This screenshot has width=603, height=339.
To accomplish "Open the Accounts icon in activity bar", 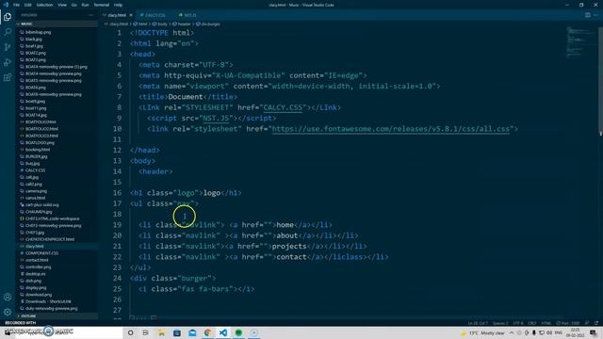I will [x=8, y=297].
